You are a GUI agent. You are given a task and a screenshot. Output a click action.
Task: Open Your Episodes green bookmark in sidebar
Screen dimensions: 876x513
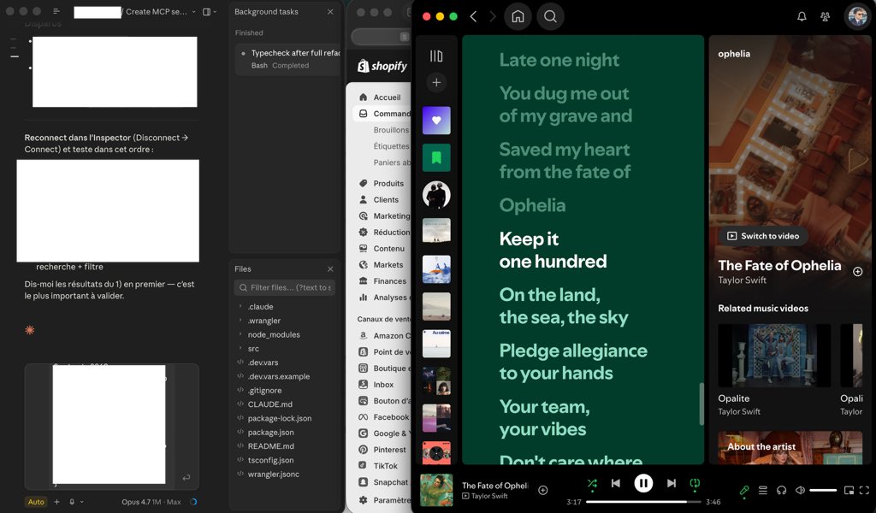(x=436, y=157)
